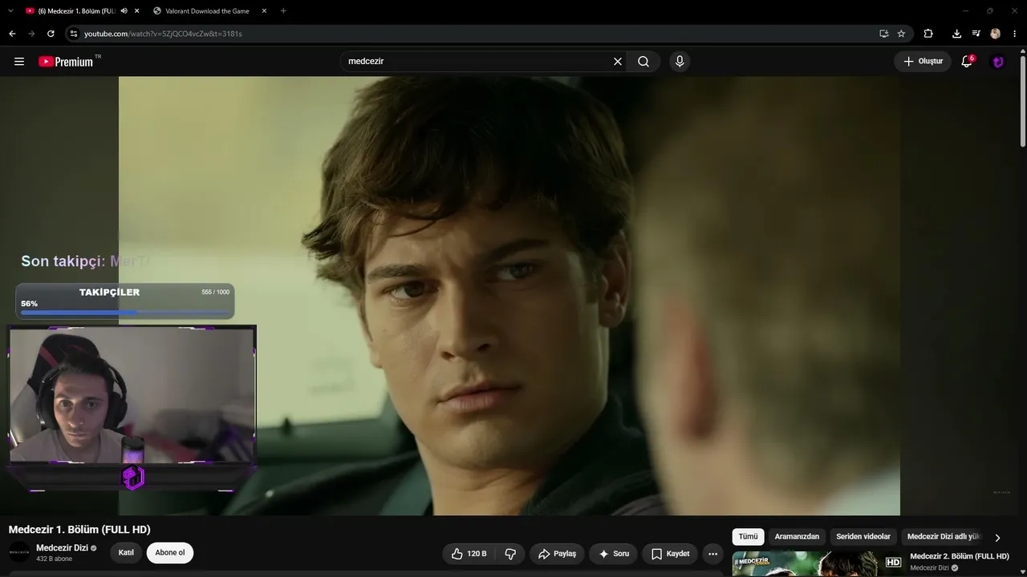
Task: Open a new browser tab
Action: tap(283, 11)
